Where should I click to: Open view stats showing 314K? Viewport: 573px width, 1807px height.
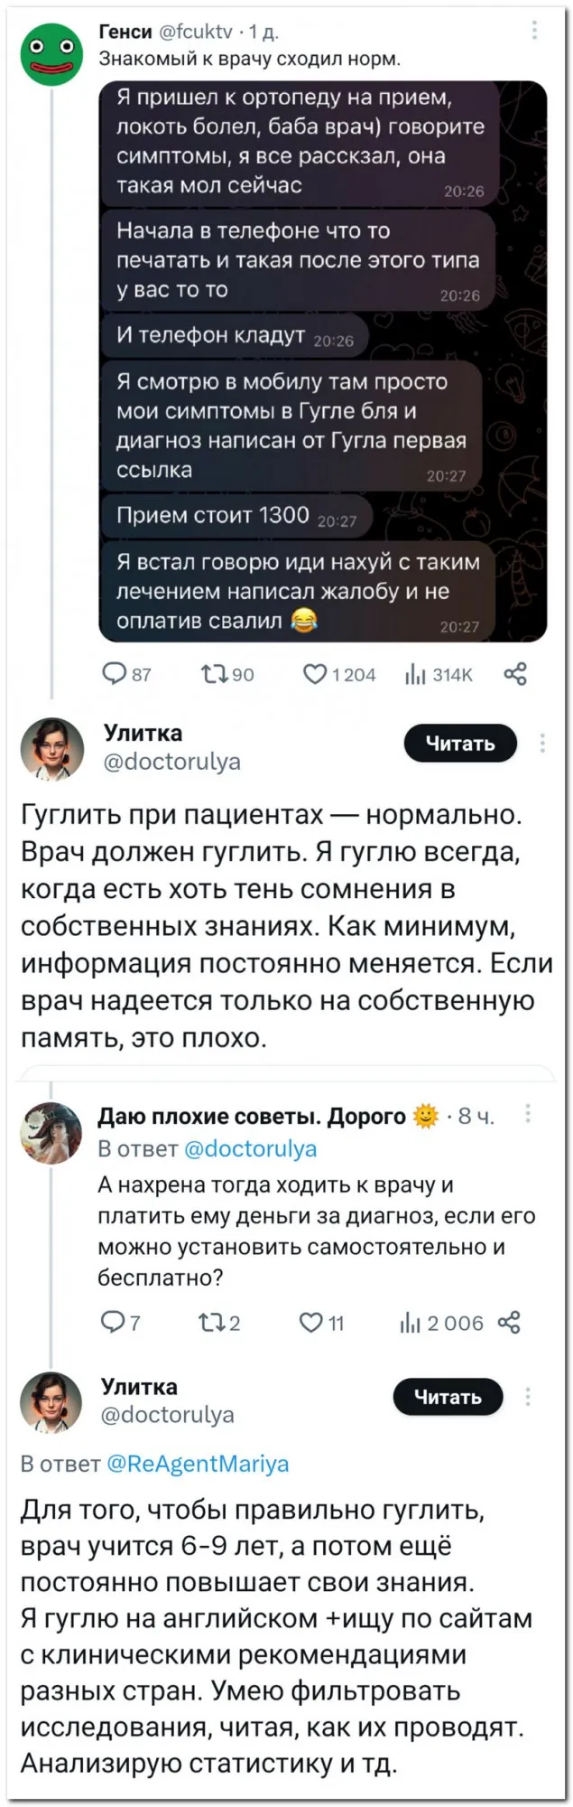point(415,674)
